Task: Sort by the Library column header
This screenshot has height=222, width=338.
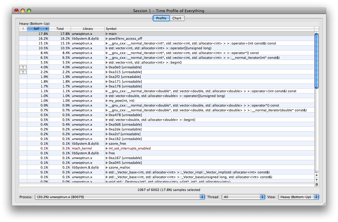Action: [88, 29]
